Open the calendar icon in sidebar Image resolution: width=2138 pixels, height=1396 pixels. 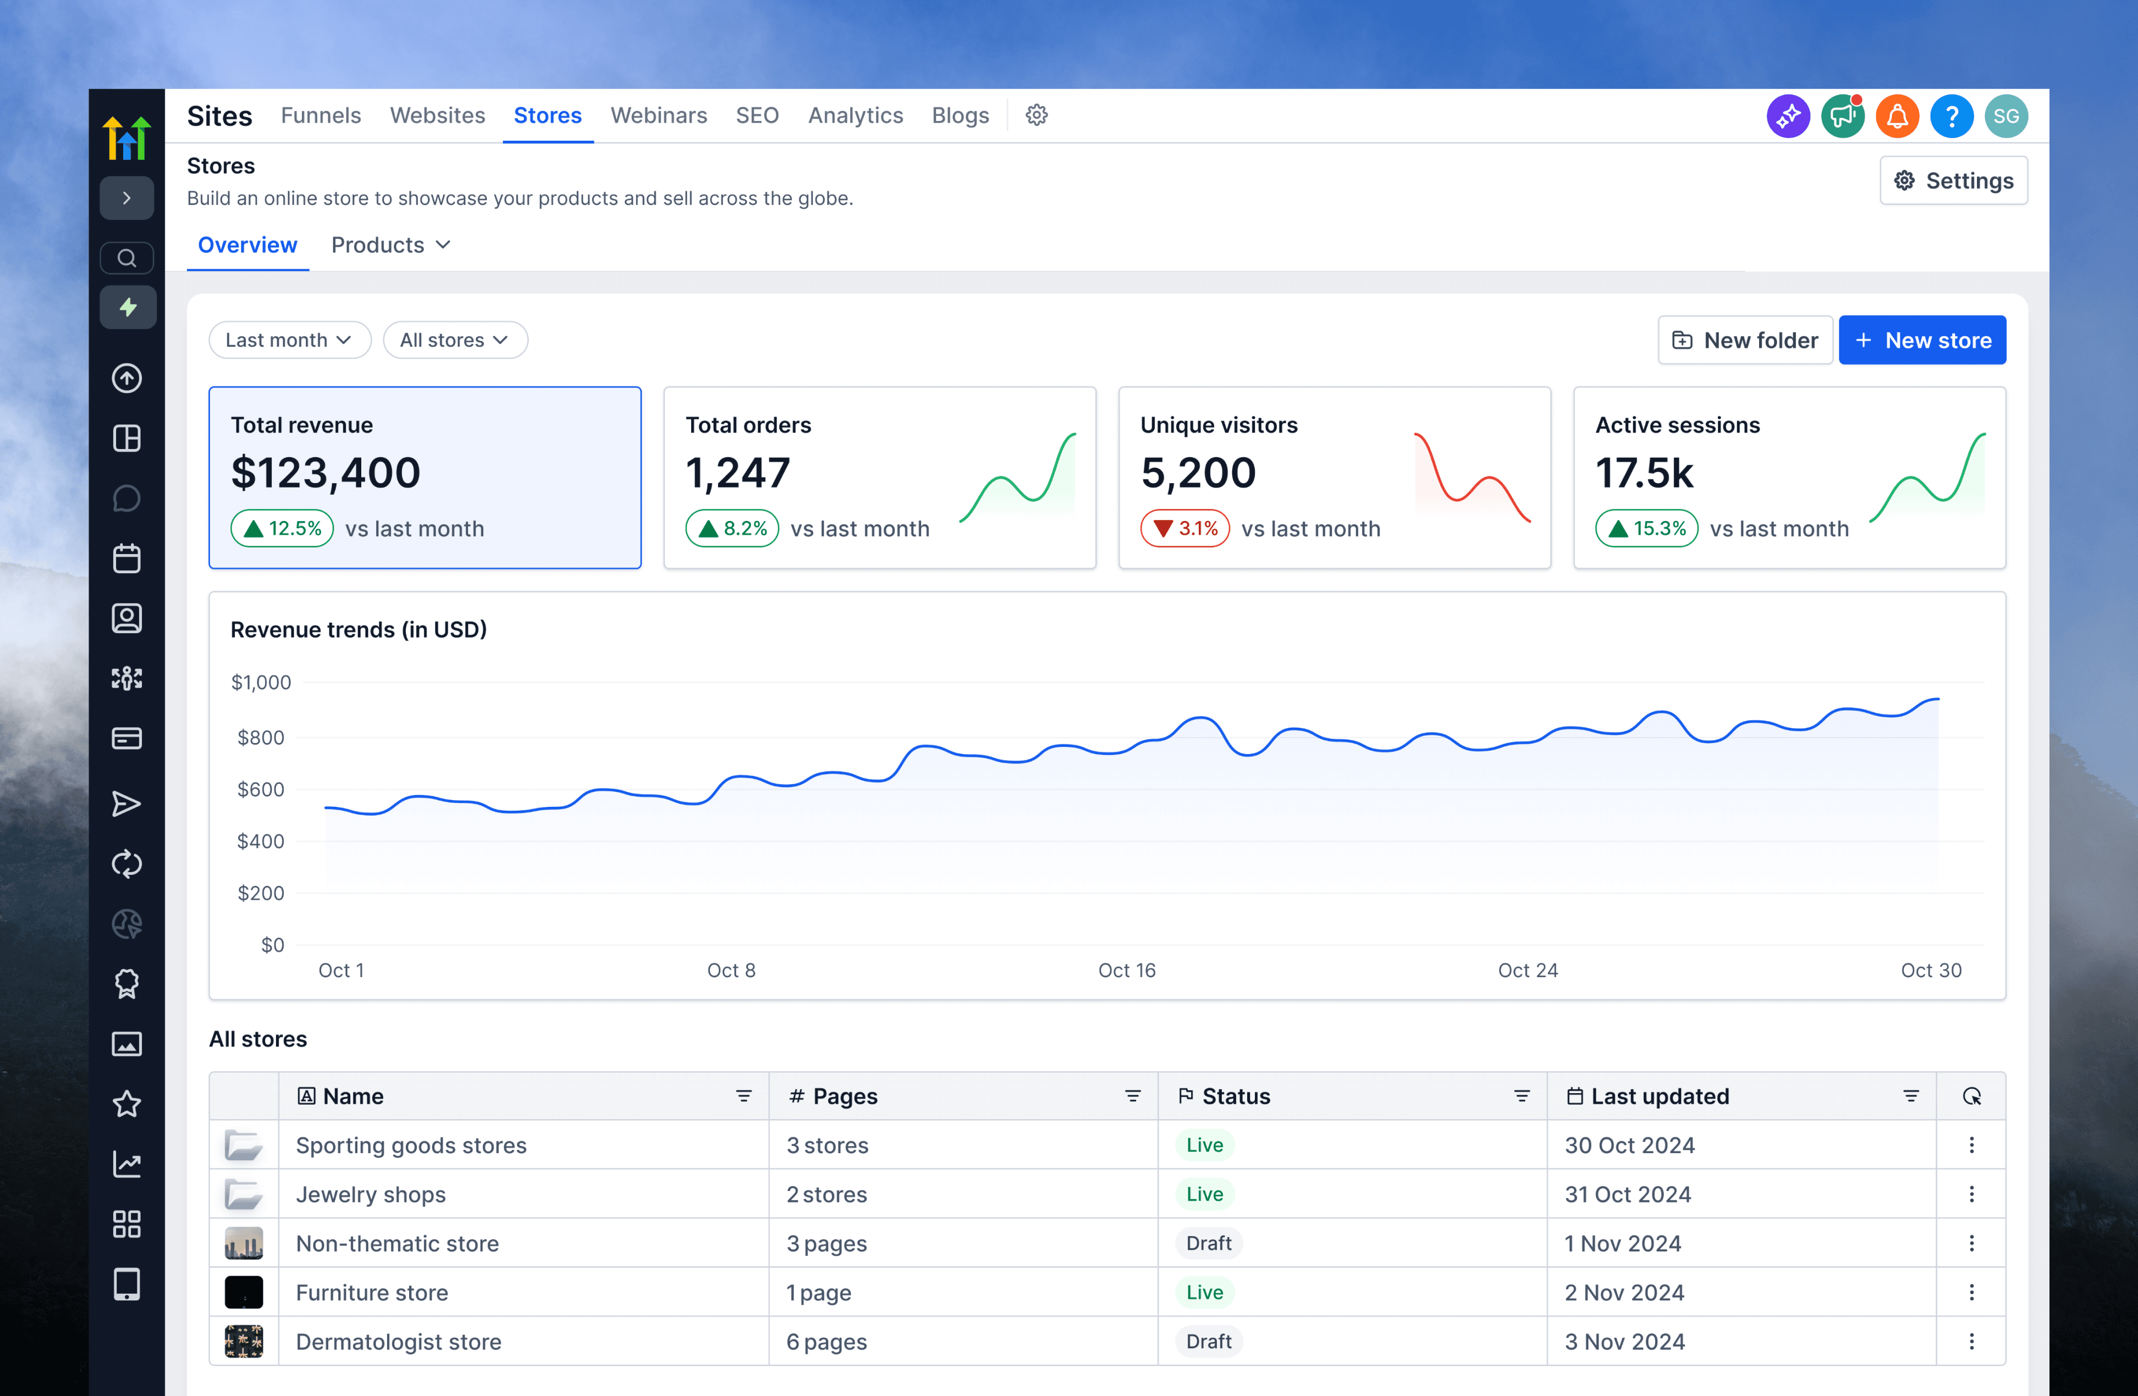tap(126, 558)
